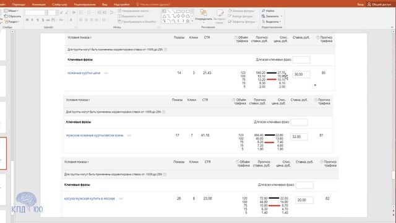The image size is (396, 223).
Task: Open the bulleted list button
Action: [x=82, y=12]
